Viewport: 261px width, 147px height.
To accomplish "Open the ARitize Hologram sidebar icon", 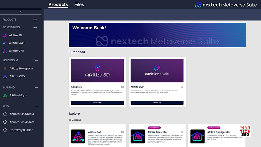I will pos(5,69).
